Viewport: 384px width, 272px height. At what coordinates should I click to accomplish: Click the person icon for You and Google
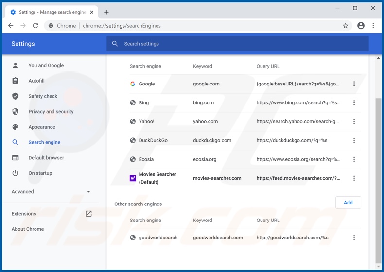pyautogui.click(x=16, y=66)
